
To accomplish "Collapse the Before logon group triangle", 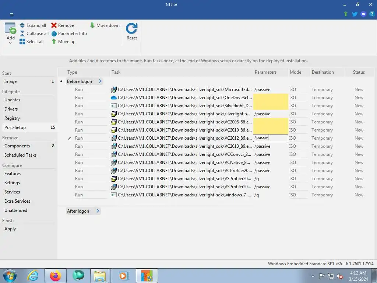I will [x=61, y=81].
